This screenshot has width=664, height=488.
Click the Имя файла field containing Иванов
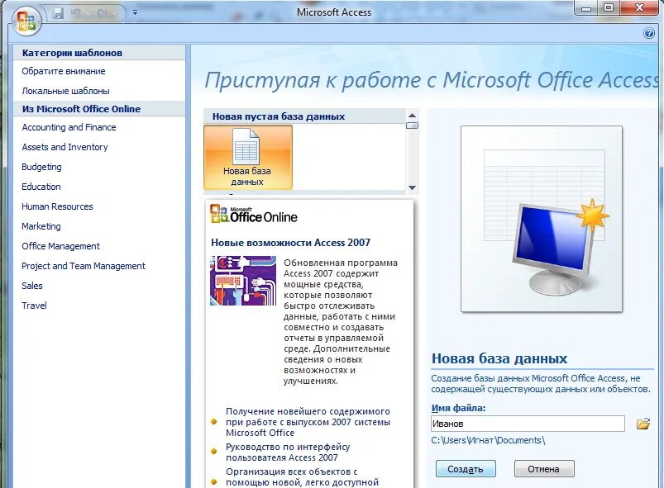[528, 424]
